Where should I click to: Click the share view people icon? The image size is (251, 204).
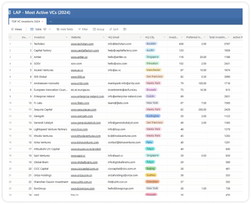click(45, 29)
